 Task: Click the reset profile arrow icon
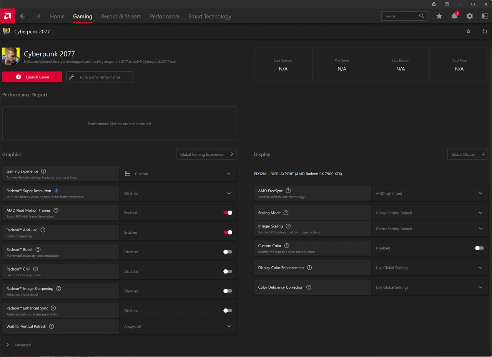(485, 32)
